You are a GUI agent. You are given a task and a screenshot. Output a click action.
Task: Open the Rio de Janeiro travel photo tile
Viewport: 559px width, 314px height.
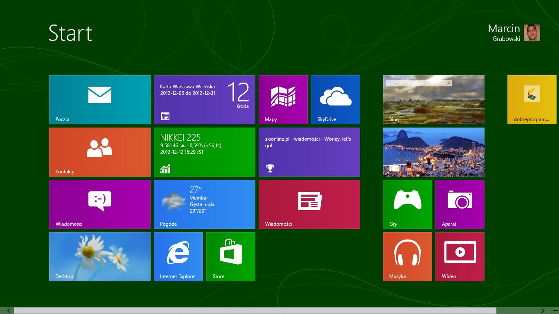[434, 152]
